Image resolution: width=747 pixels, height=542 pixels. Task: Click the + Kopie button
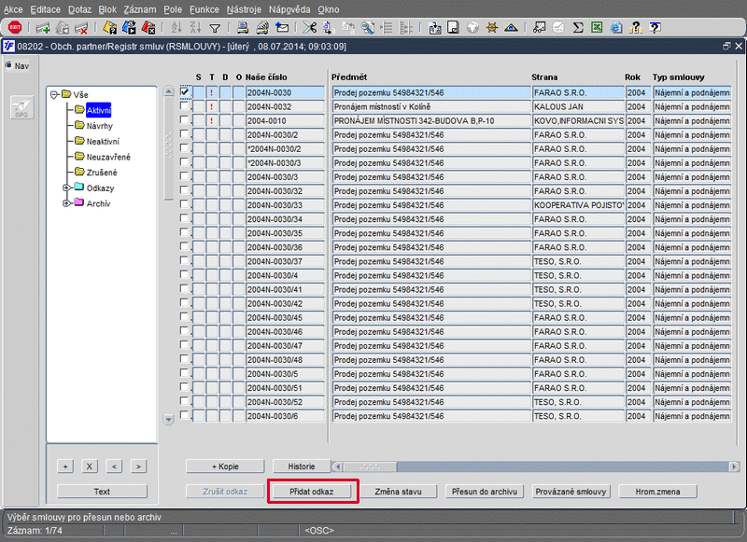coord(225,466)
